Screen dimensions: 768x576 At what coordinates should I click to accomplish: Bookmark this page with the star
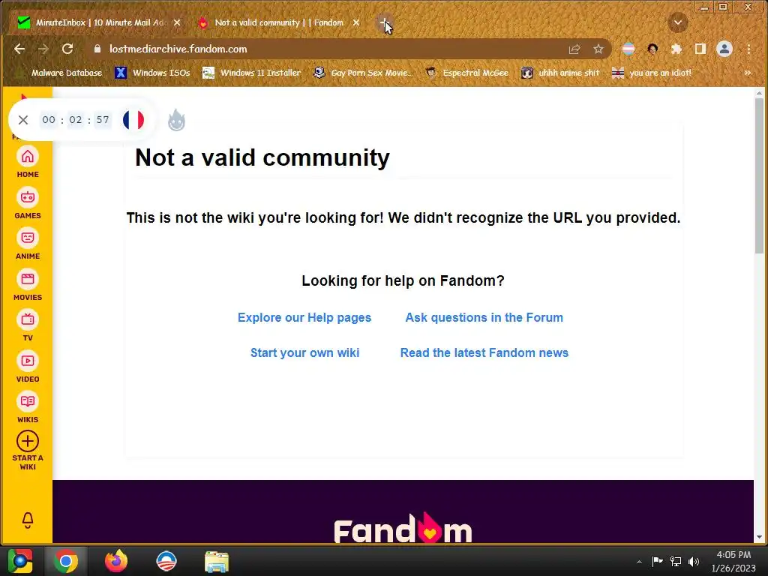598,49
